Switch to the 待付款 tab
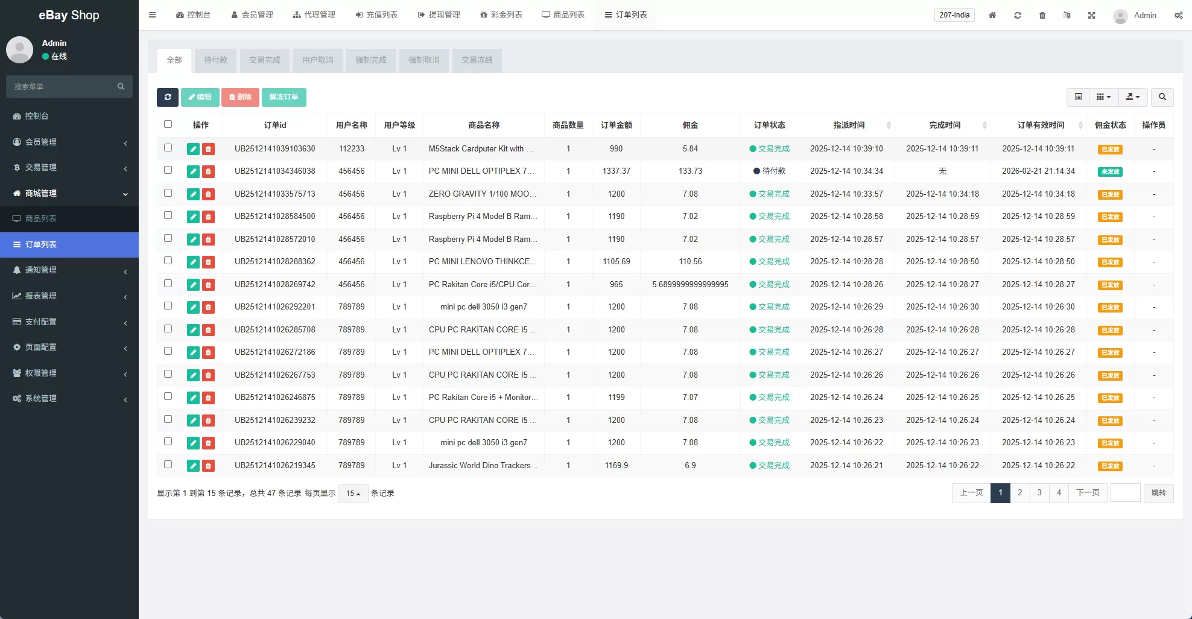Image resolution: width=1192 pixels, height=619 pixels. [x=215, y=60]
